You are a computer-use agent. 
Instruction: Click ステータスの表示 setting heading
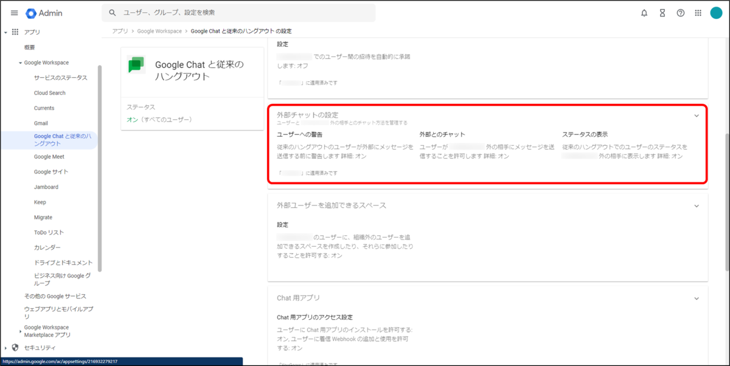pos(585,134)
